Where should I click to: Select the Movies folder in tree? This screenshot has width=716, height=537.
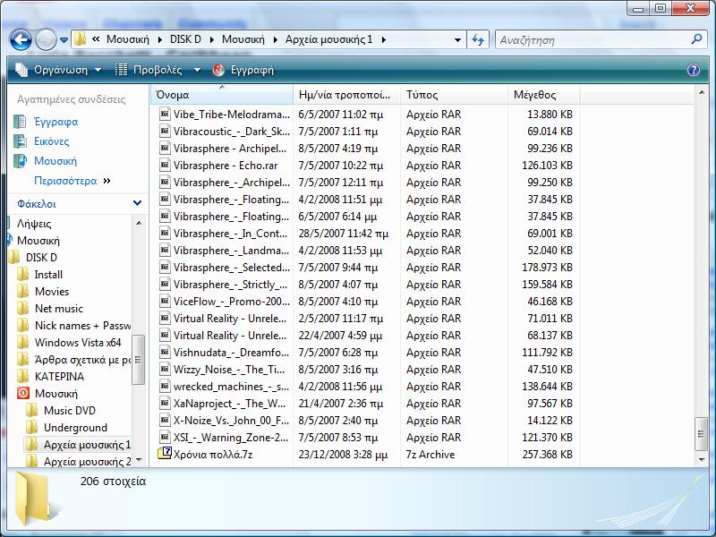tap(52, 292)
